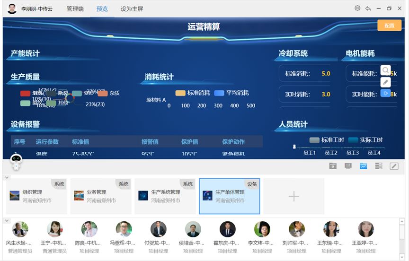409x261 pixels.
Task: Click the plus card to add workspace
Action: [x=293, y=196]
